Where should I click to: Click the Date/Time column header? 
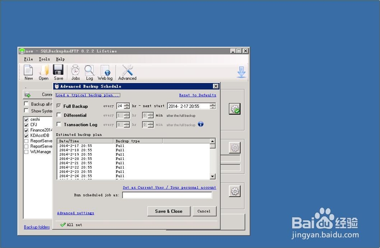tap(85, 141)
